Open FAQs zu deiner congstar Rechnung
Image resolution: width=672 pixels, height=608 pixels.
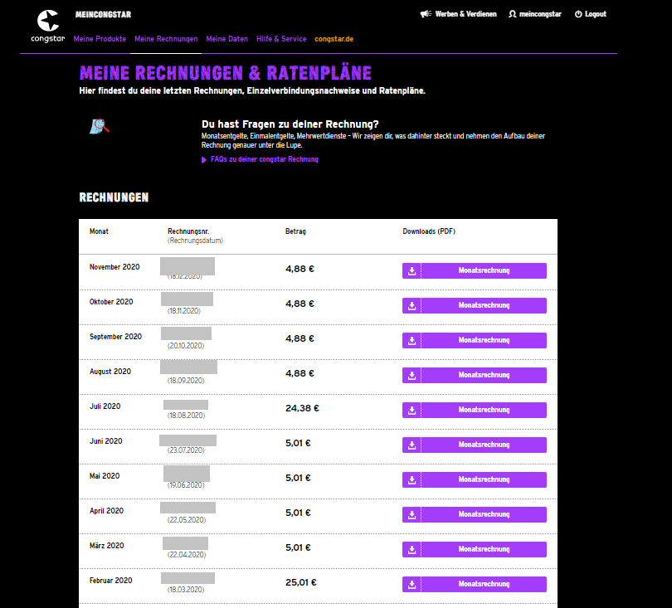(264, 159)
